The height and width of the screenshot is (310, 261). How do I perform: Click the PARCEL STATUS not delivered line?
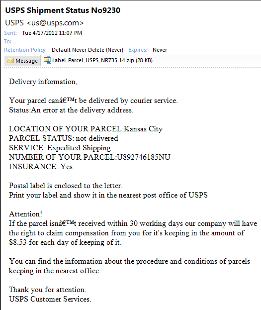point(64,138)
